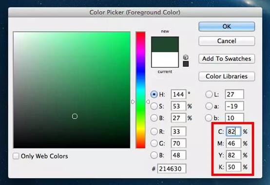Click the circular picker marker in the color field
The height and width of the screenshot is (185, 270).
pyautogui.click(x=75, y=116)
